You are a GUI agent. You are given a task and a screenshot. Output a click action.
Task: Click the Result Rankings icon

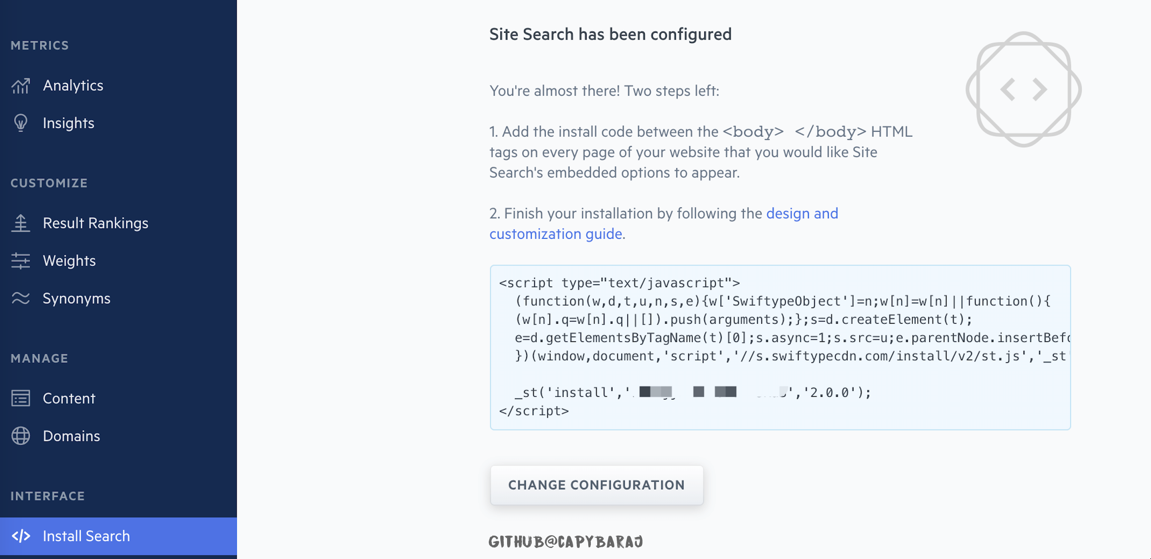tap(20, 223)
